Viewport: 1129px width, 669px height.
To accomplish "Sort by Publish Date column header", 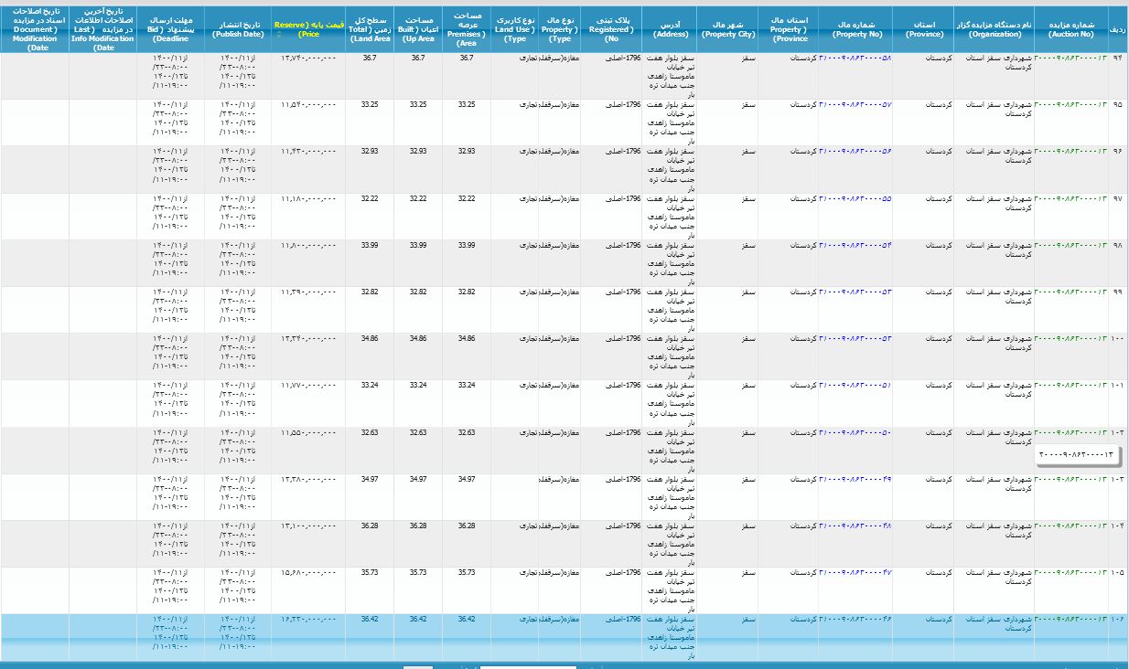I will tap(238, 29).
